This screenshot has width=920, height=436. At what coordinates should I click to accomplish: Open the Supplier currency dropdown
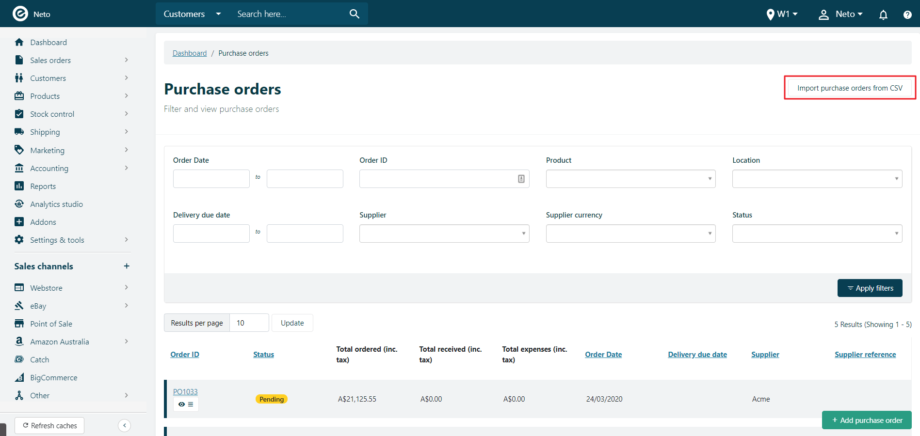tap(630, 234)
